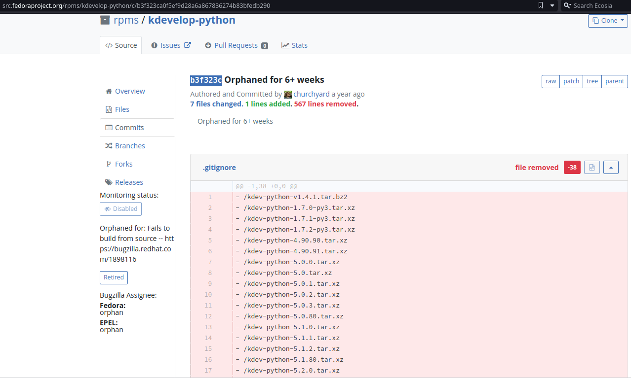The image size is (631, 378).
Task: Click the 567 lines removed text
Action: [x=325, y=104]
